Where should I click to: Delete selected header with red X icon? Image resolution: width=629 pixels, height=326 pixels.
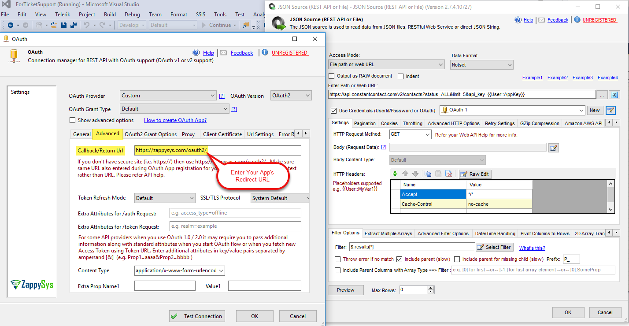pyautogui.click(x=449, y=174)
